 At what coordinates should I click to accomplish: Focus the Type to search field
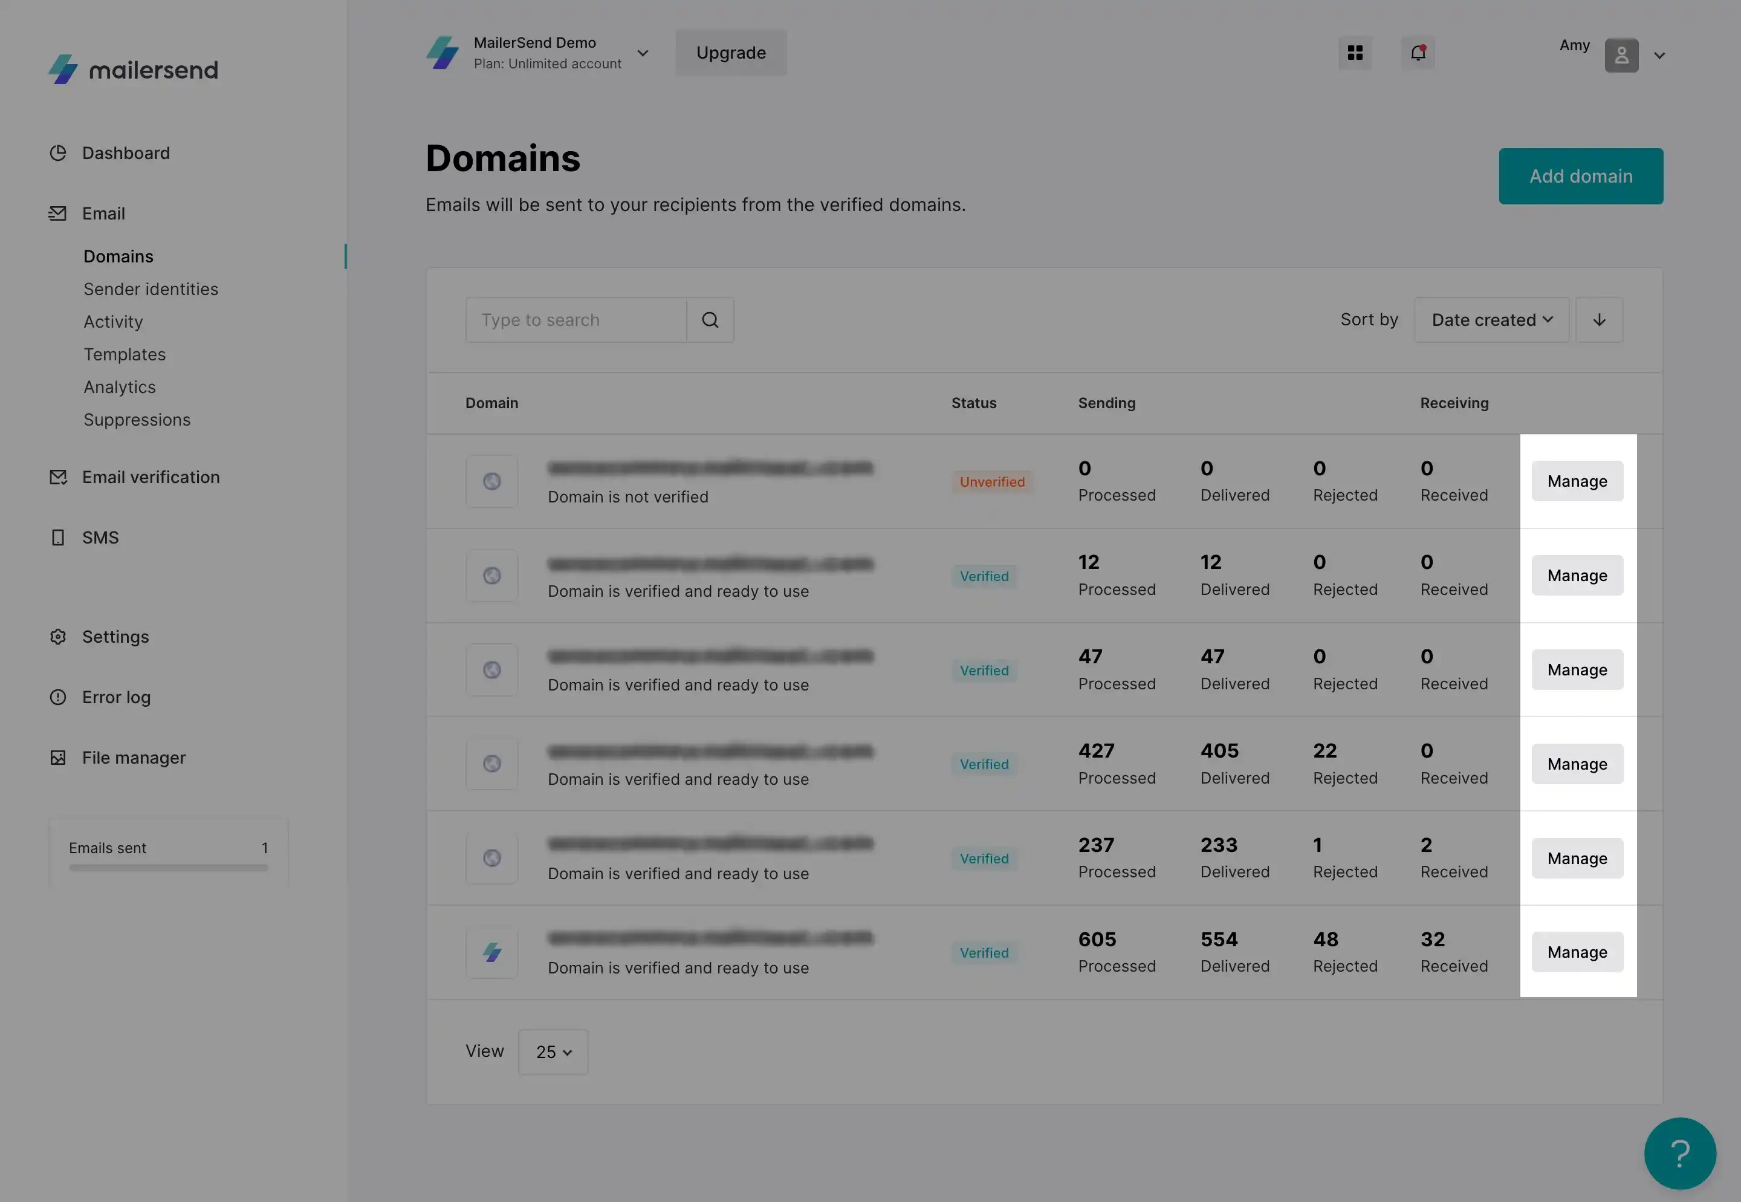(576, 320)
